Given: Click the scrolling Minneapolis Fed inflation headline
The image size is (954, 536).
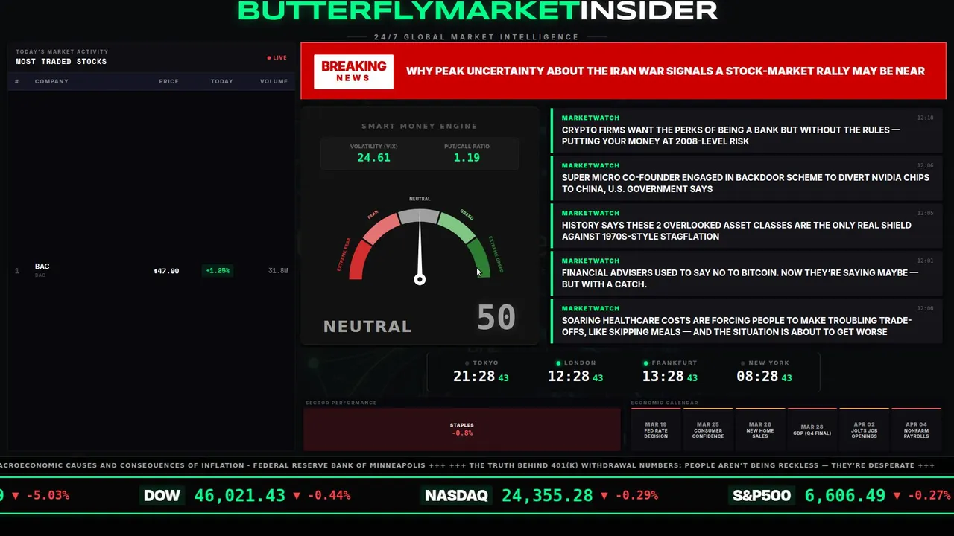Looking at the screenshot, I should click(212, 465).
